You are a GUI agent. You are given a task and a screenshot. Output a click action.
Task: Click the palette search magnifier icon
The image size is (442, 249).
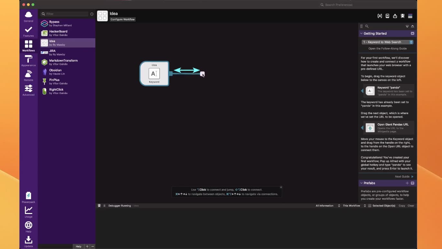point(367,26)
